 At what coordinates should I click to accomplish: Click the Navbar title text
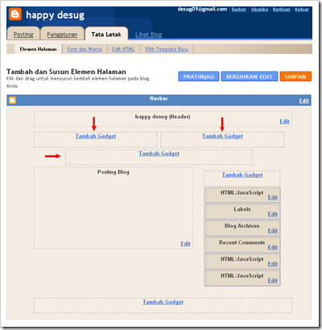coord(159,98)
